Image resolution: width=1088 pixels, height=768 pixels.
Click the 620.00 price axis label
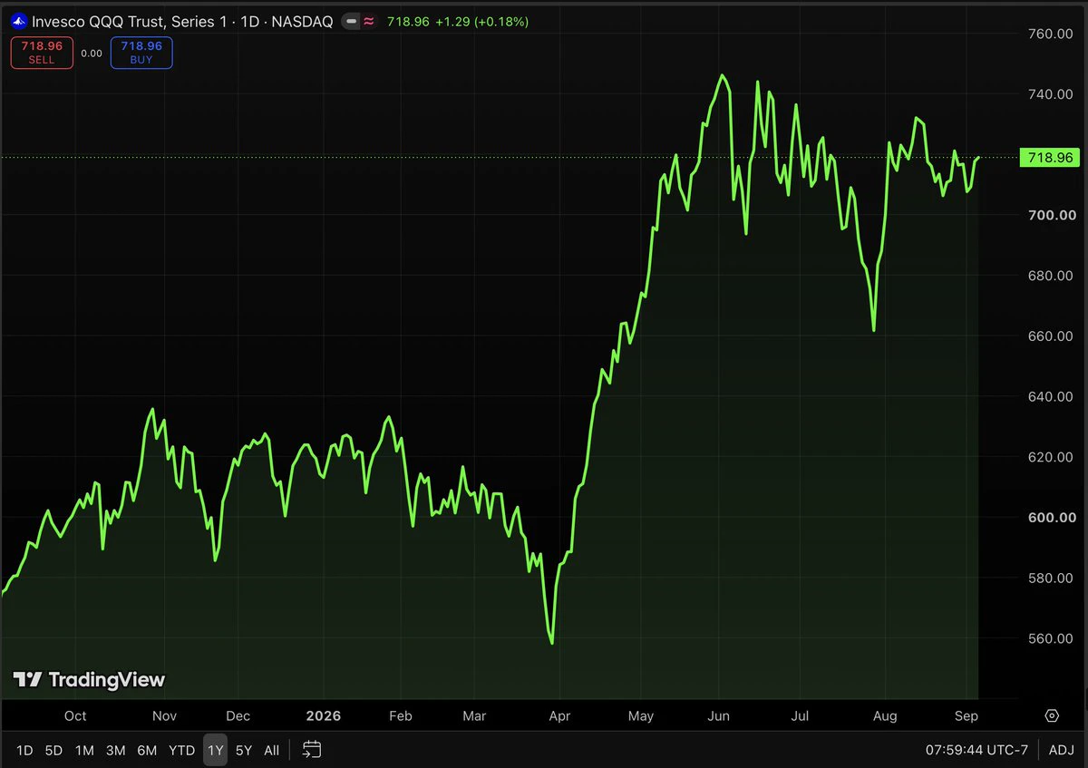1052,457
